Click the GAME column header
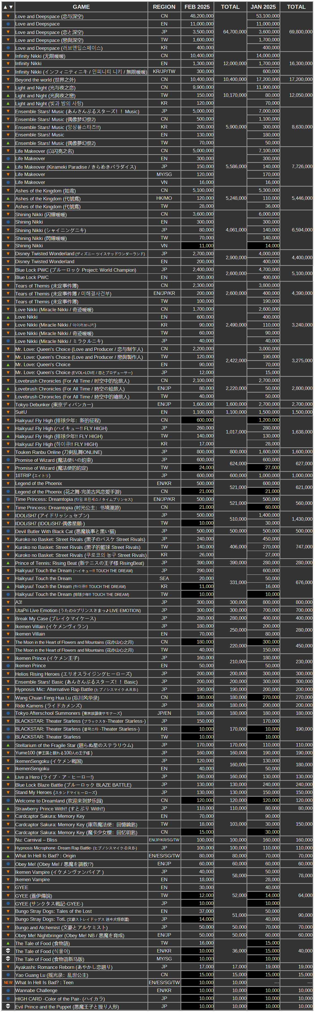 (81, 7)
